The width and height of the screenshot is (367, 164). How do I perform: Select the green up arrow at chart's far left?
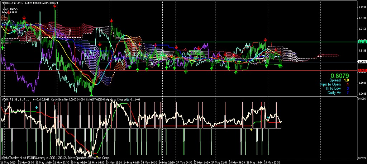[2, 47]
